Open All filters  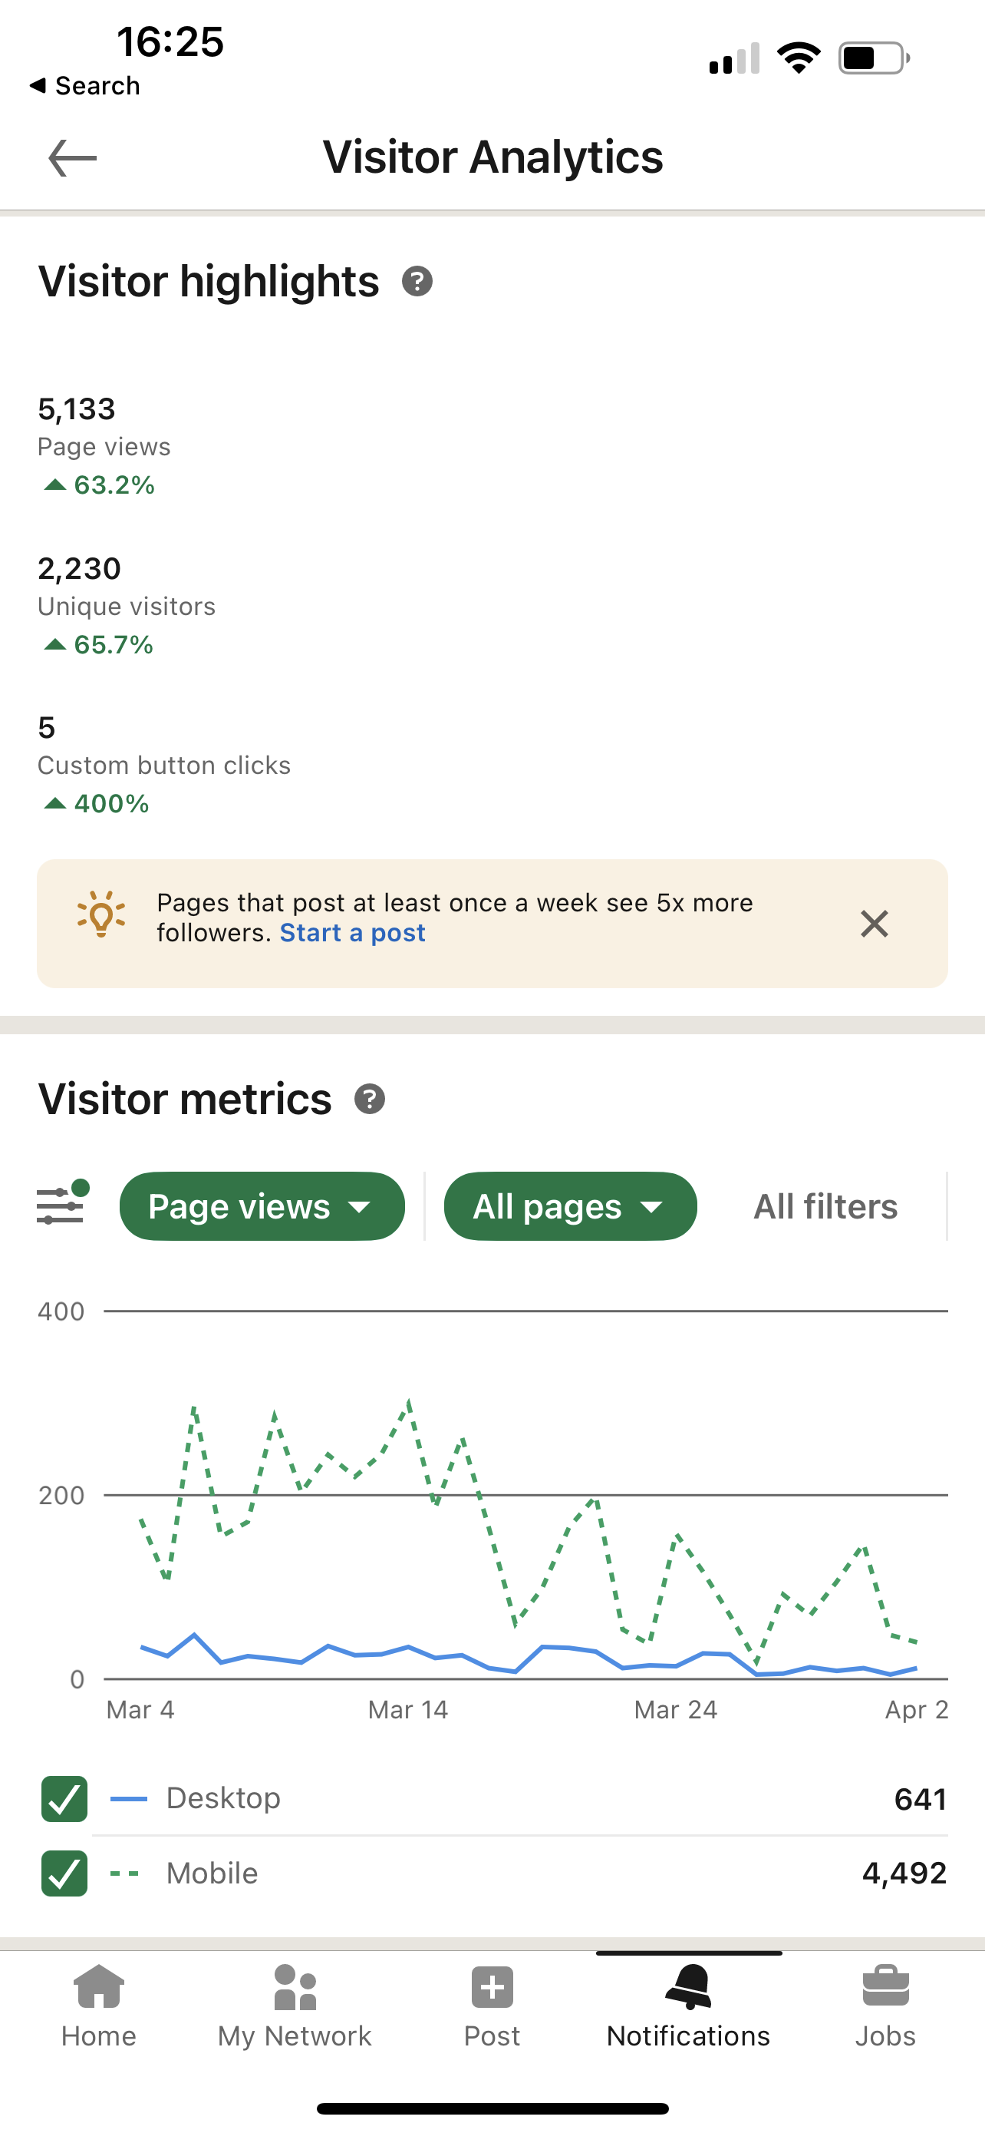825,1206
